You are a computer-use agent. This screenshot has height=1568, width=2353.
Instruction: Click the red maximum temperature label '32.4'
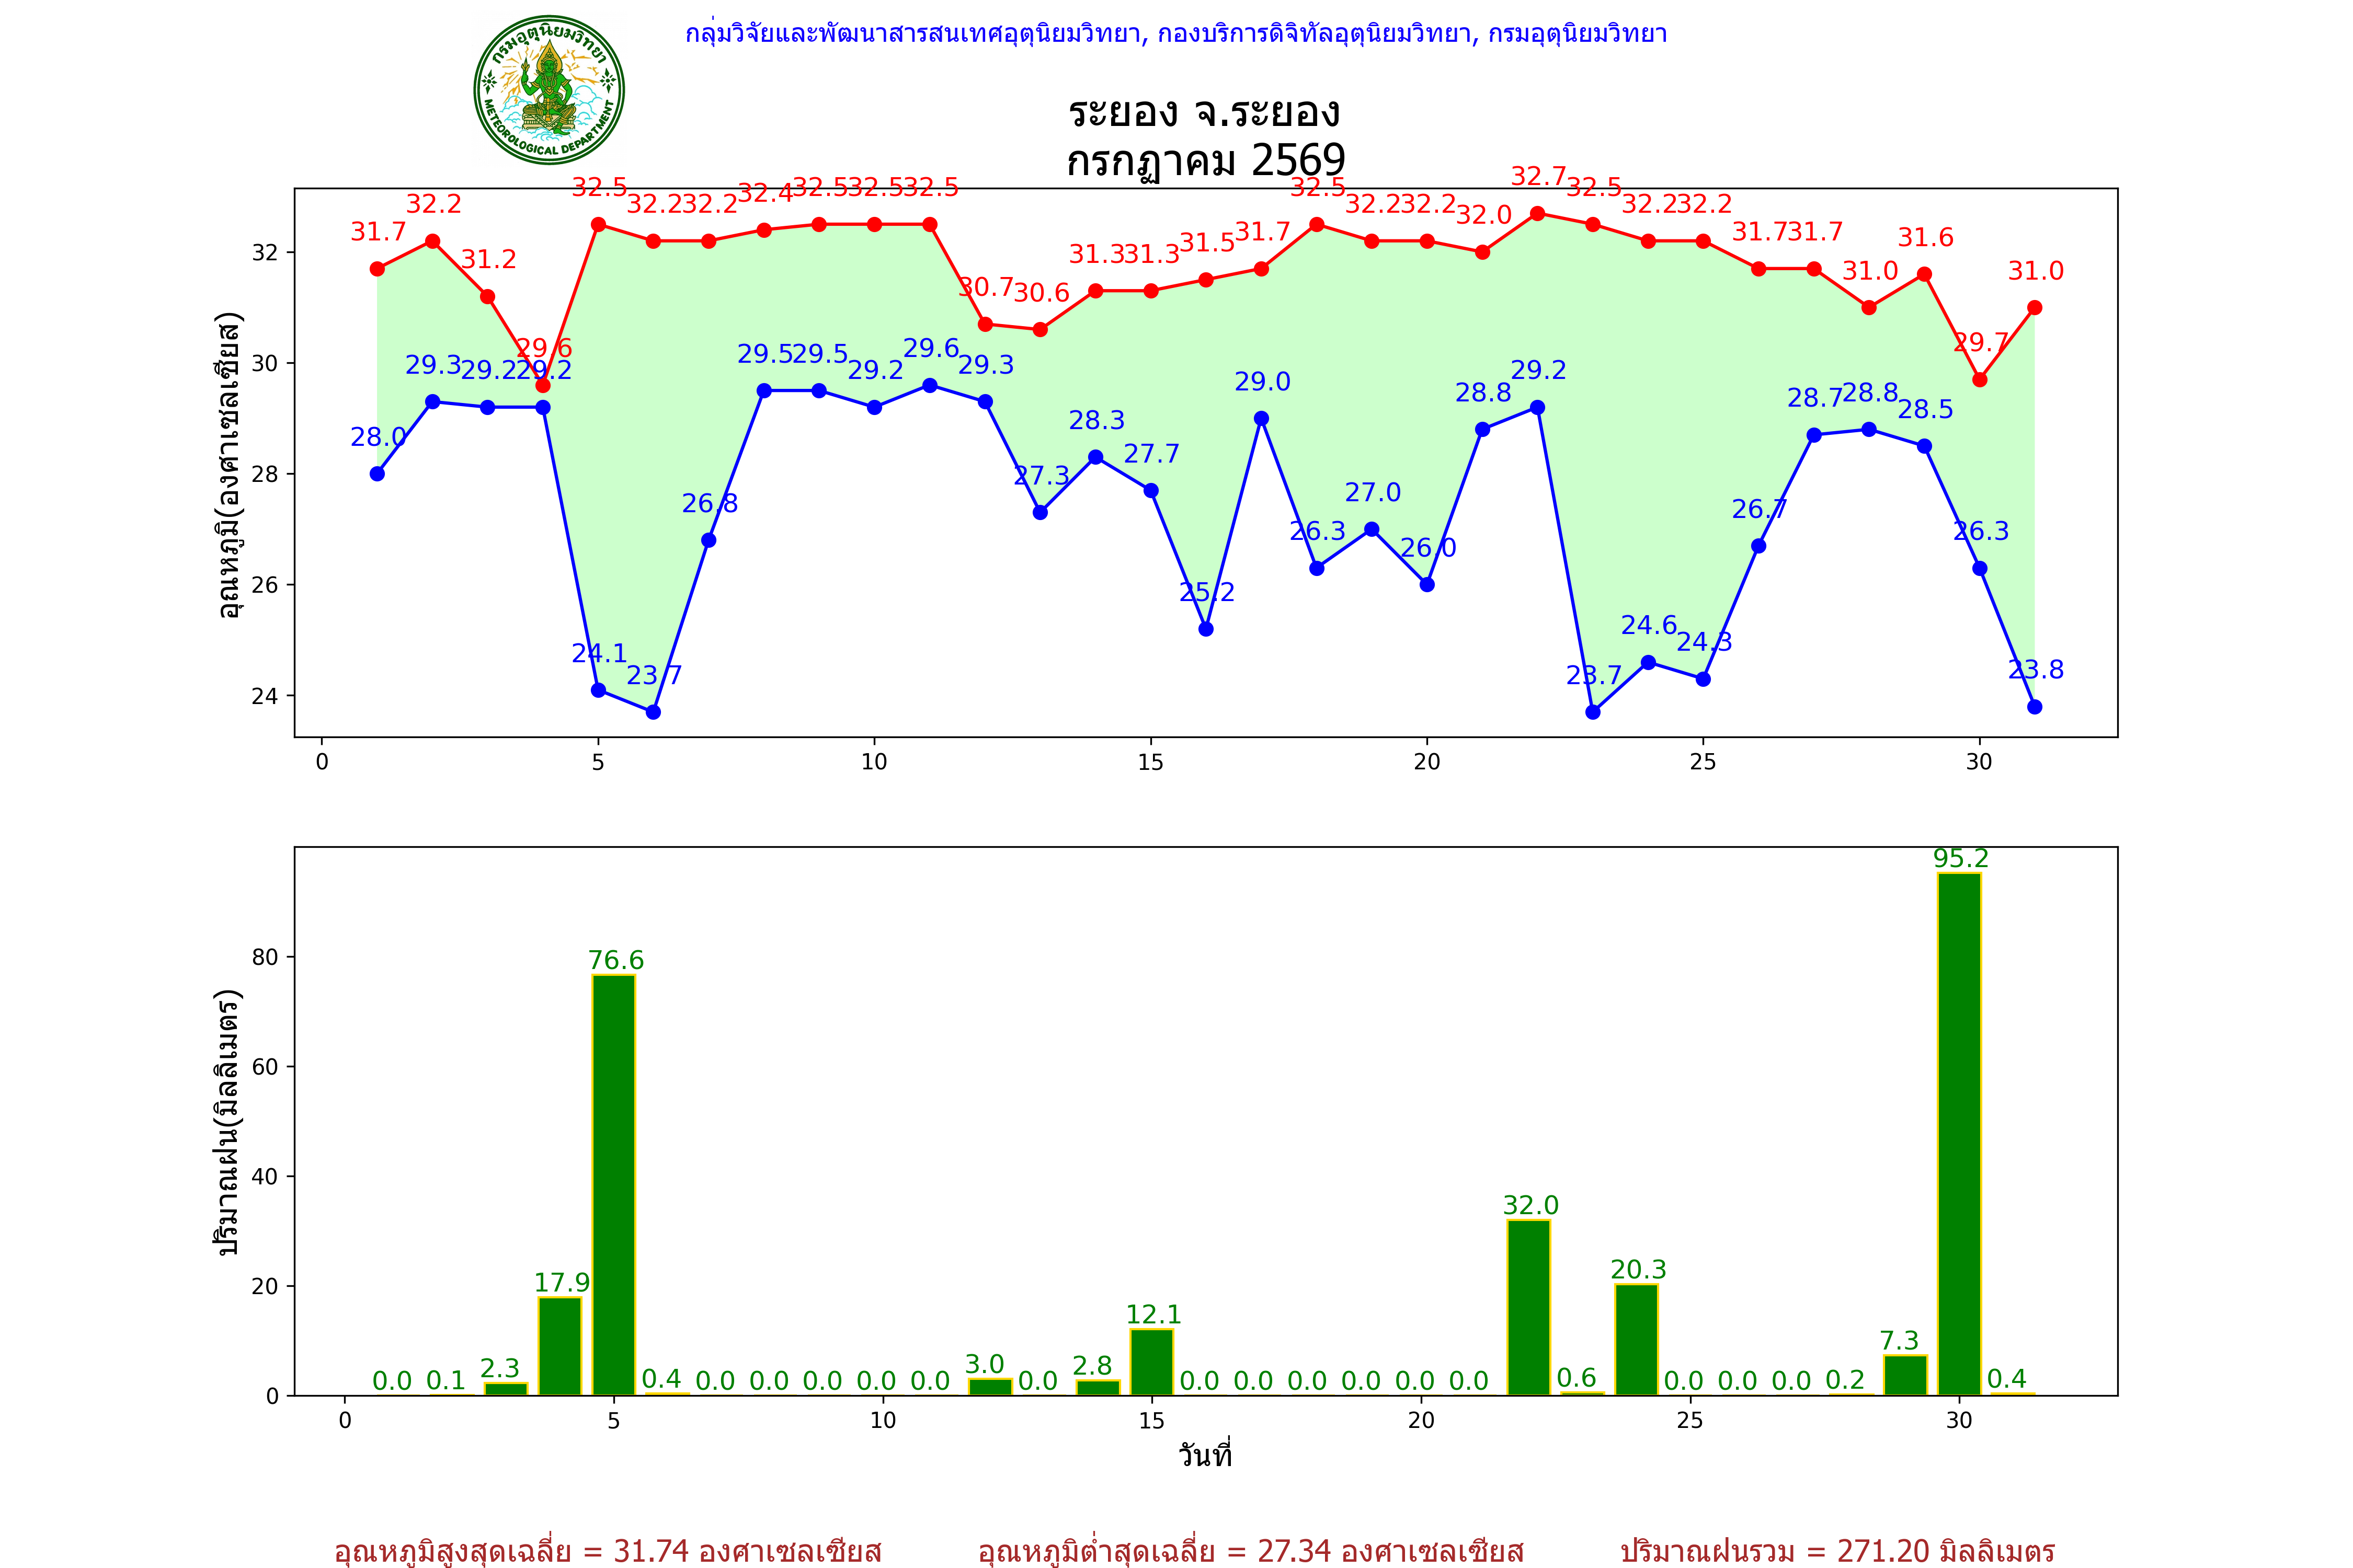point(766,193)
